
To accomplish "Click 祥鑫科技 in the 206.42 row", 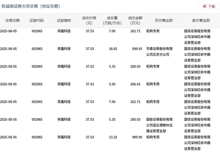I will [64, 84].
